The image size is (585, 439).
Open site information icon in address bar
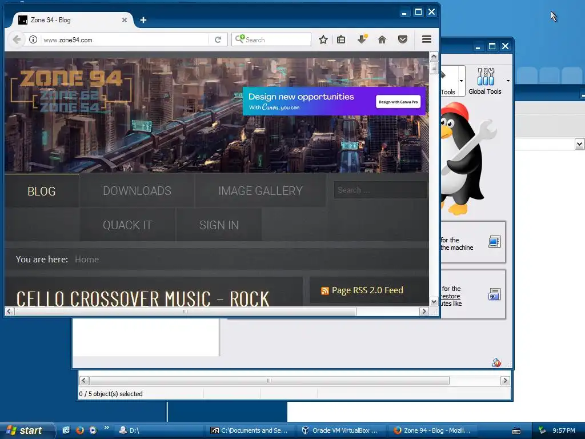(33, 39)
